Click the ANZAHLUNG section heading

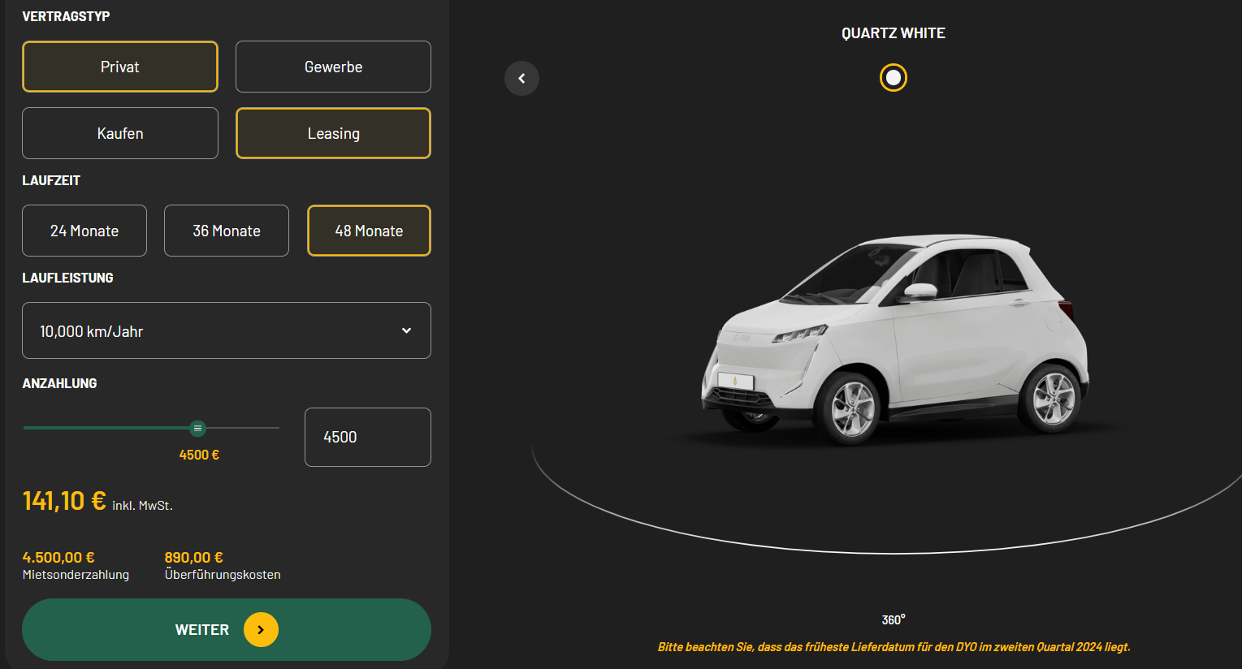(x=59, y=383)
